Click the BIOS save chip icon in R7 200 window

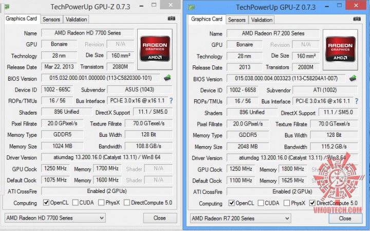tap(353, 78)
